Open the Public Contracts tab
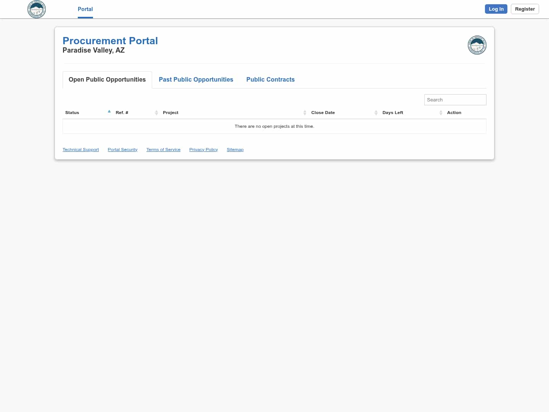The width and height of the screenshot is (549, 412). (271, 79)
